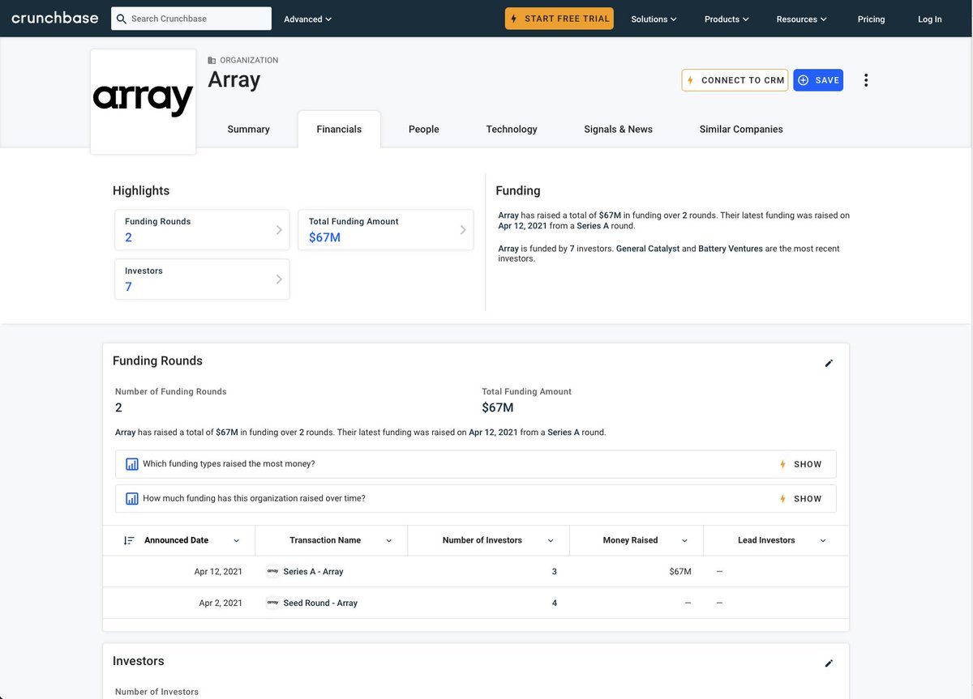Image resolution: width=973 pixels, height=699 pixels.
Task: Open the Technology tab
Action: (x=512, y=129)
